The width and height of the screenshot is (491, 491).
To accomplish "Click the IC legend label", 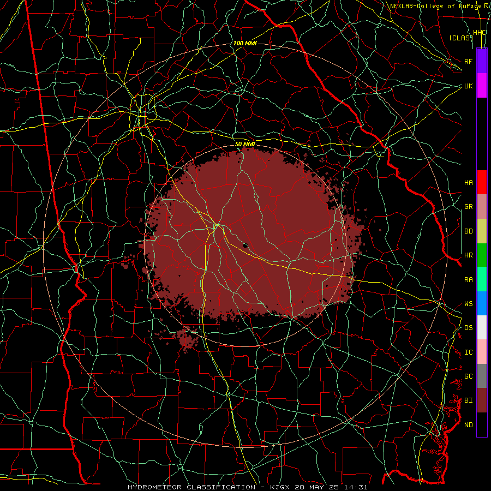I will tap(469, 352).
